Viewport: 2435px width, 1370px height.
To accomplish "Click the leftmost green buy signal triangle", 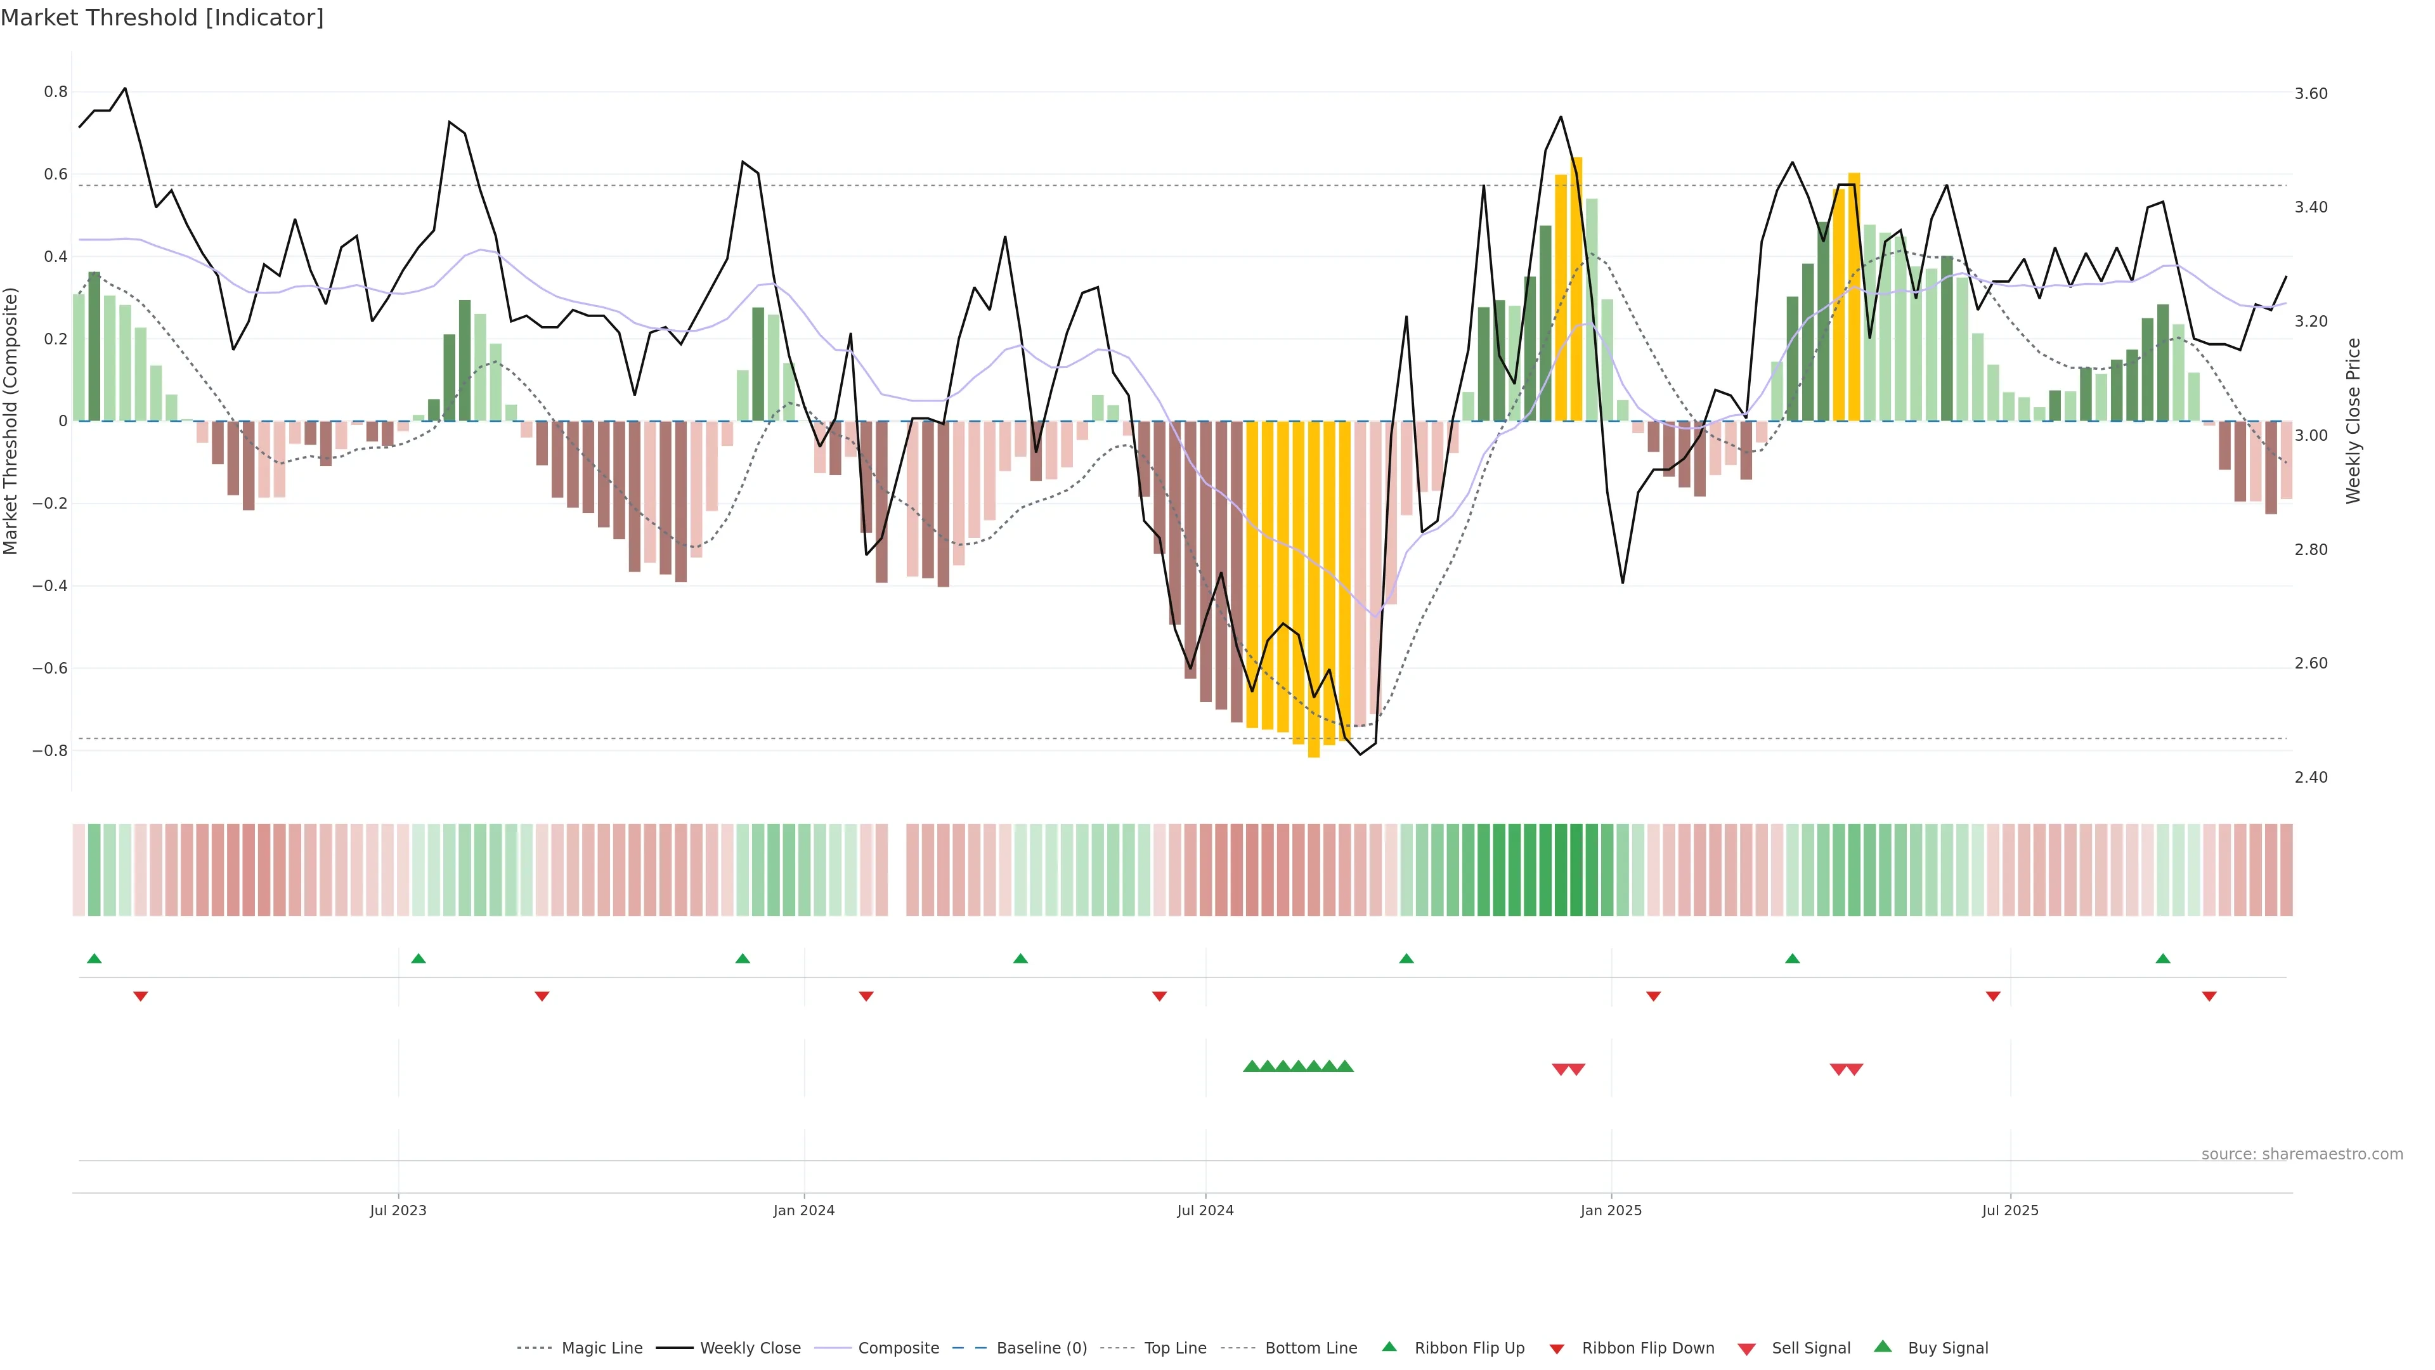I will coord(1252,1066).
